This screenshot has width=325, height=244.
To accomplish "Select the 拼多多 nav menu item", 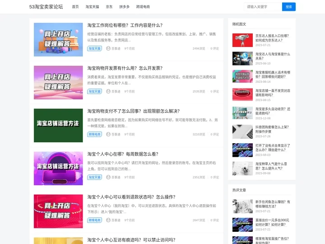I will pyautogui.click(x=125, y=7).
